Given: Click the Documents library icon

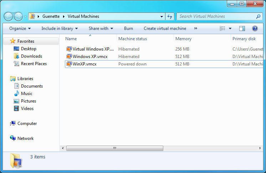Looking at the screenshot, I should (x=16, y=86).
